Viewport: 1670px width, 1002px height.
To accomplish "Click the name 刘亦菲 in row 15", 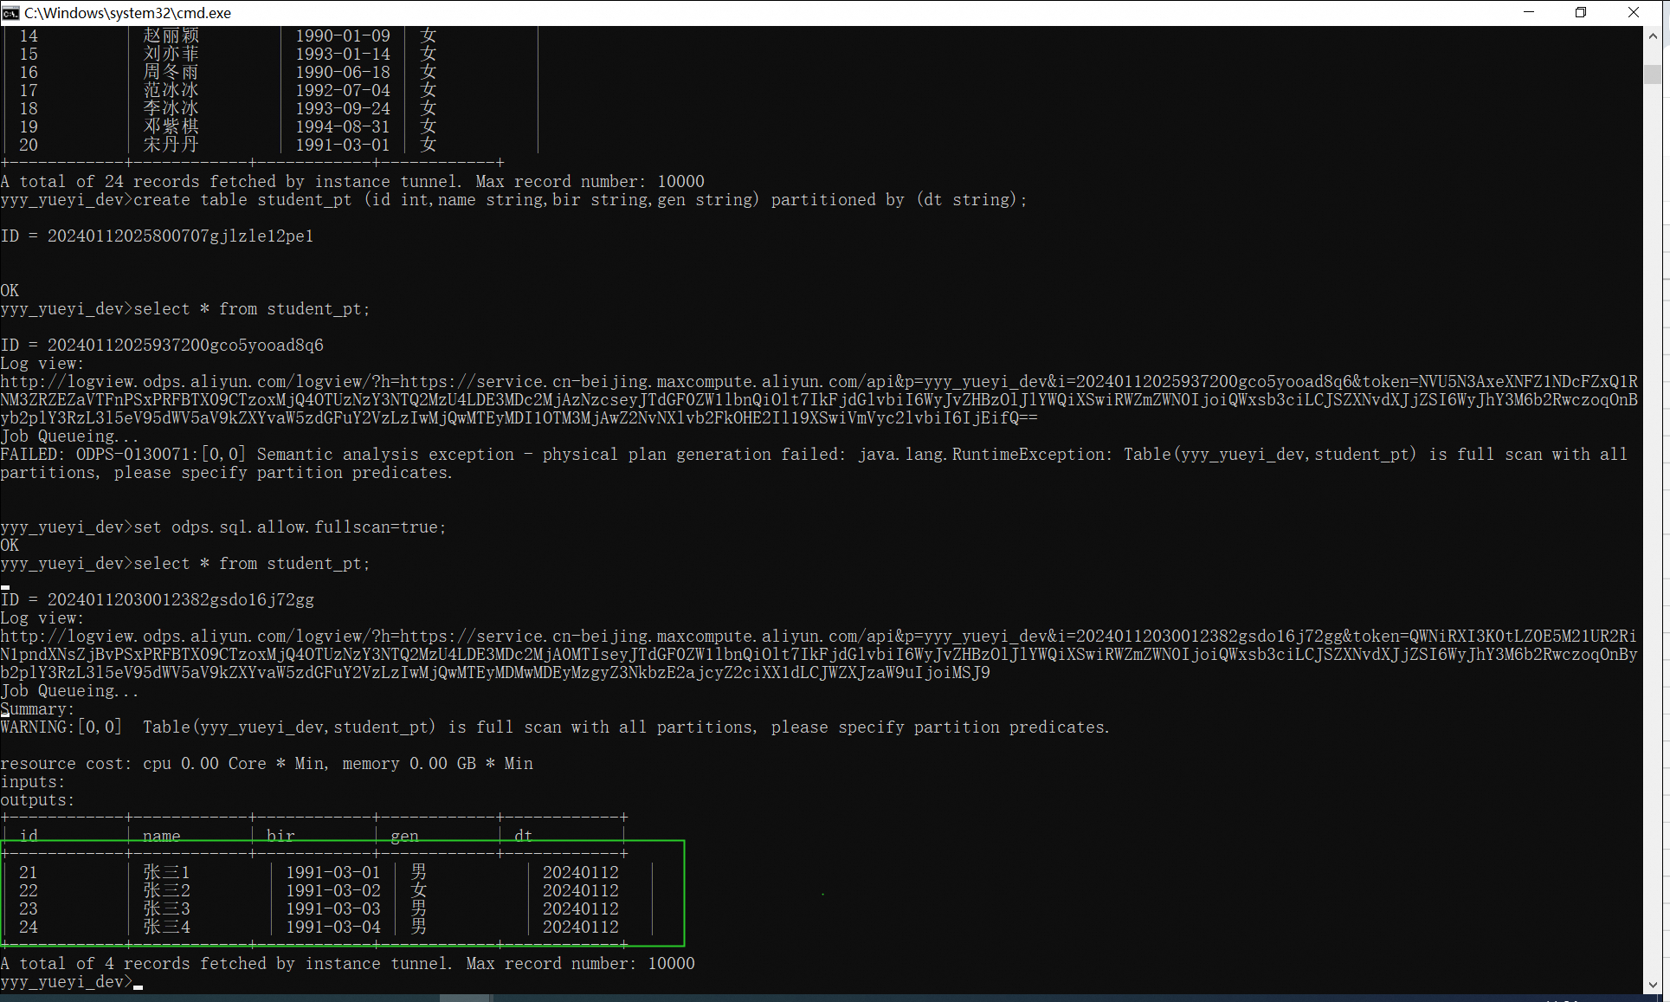I will click(x=171, y=54).
